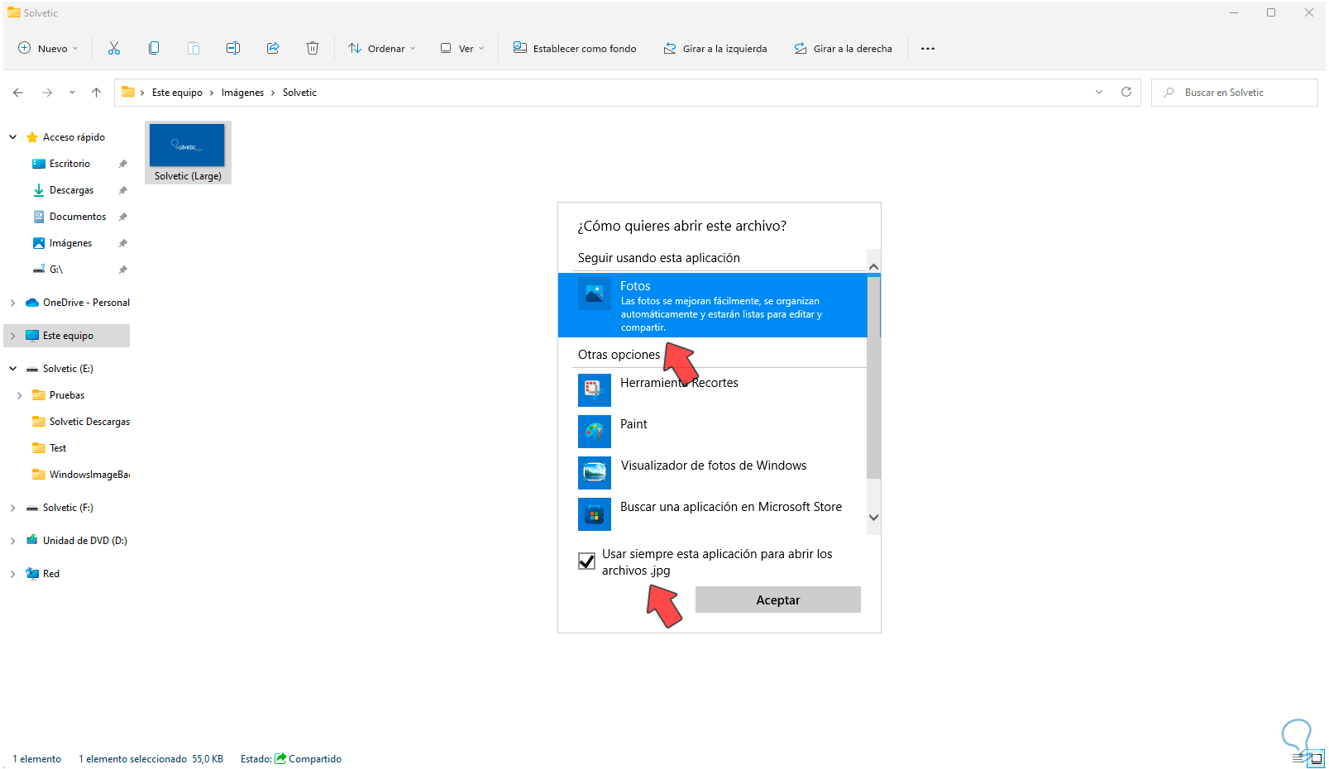Click the Paste clipboard icon
This screenshot has height=769, width=1329.
pos(194,49)
